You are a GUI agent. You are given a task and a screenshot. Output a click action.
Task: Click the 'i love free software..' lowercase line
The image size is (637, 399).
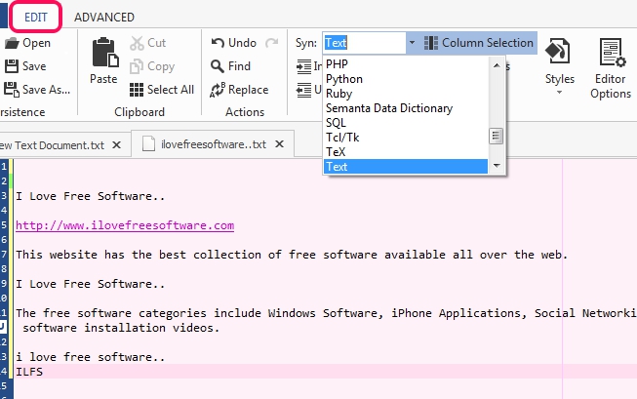[x=90, y=357]
